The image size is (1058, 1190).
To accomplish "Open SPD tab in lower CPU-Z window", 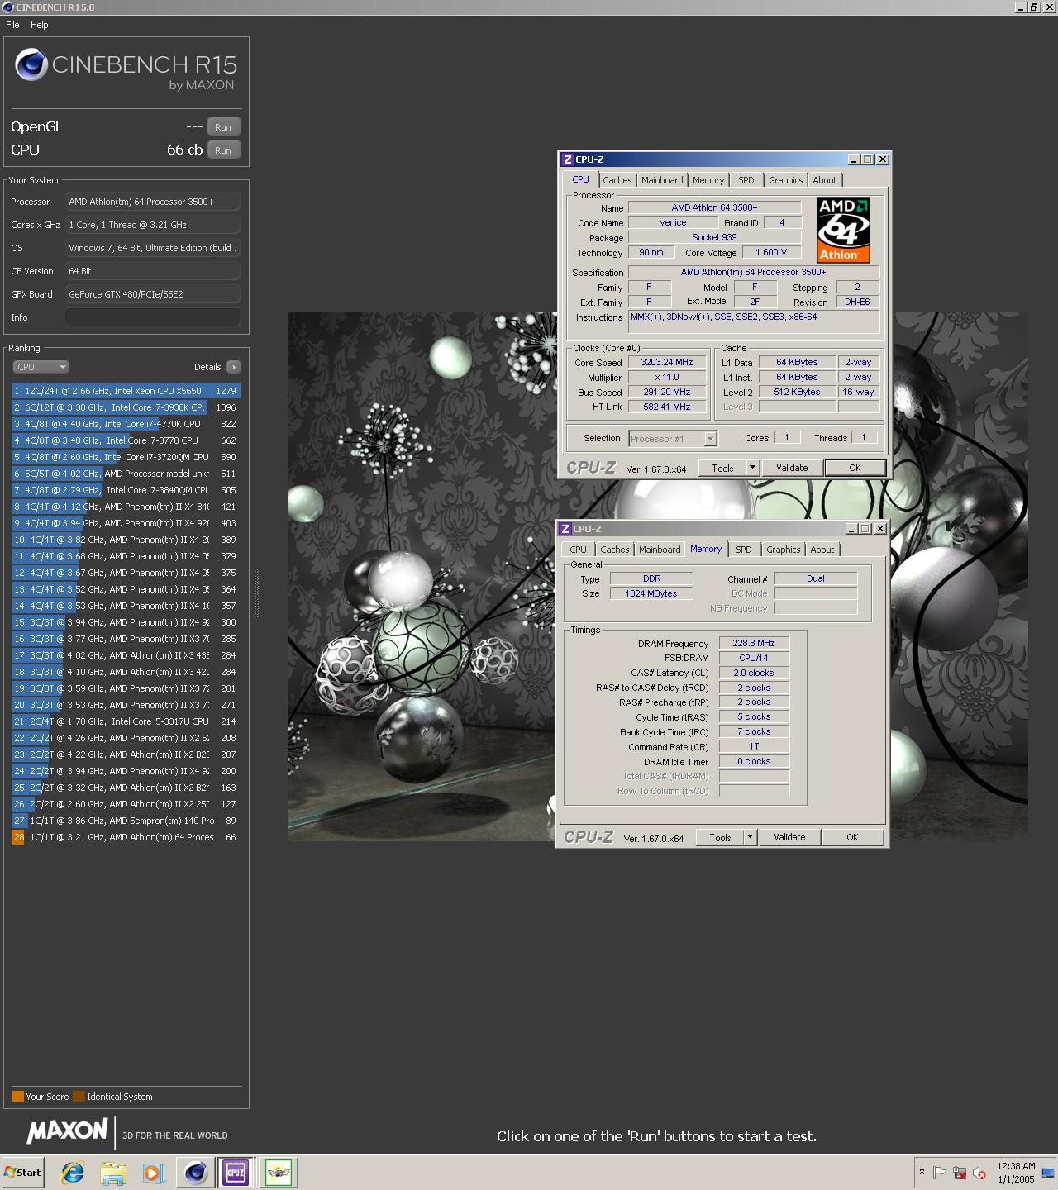I will pos(744,550).
